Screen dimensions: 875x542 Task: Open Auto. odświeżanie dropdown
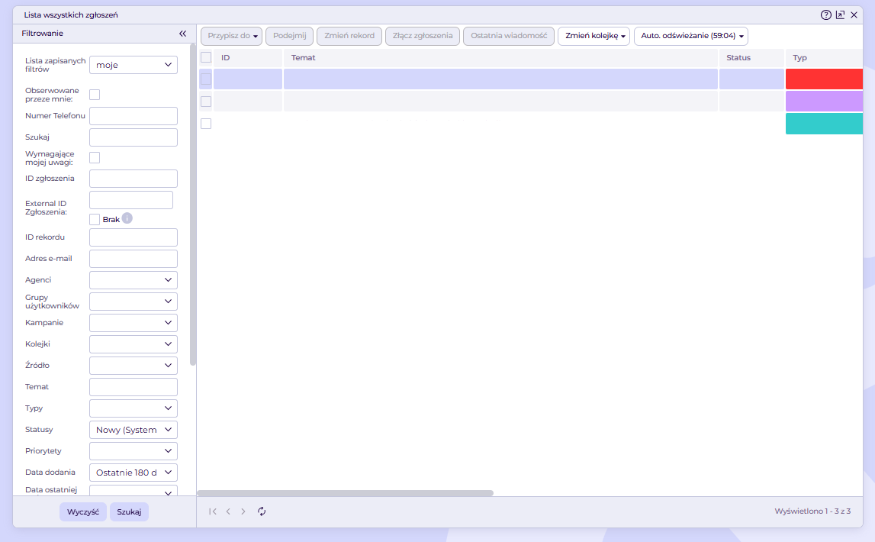click(x=691, y=36)
